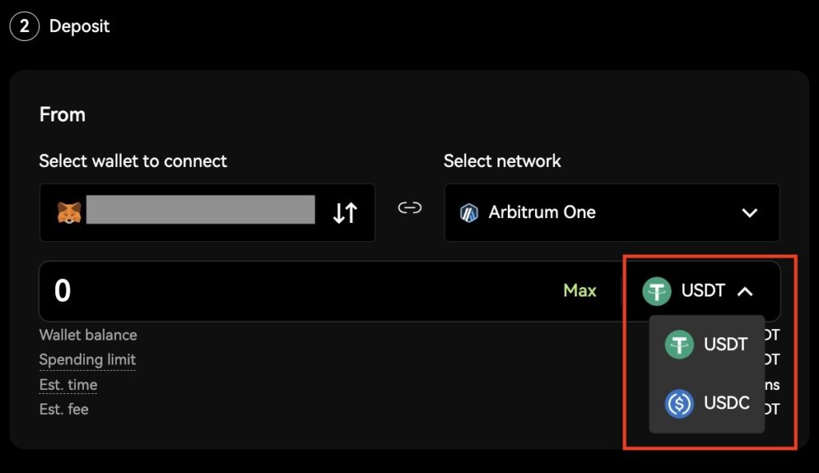Viewport: 819px width, 473px height.
Task: Collapse the token selector using the up chevron
Action: tap(745, 292)
